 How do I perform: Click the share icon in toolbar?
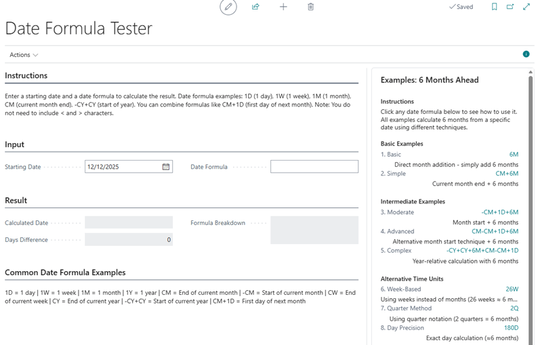(x=255, y=7)
